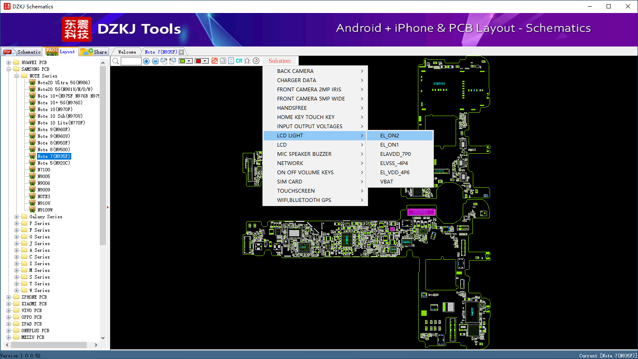Open the WIFI,BLUETOOTH GPS submenu
This screenshot has width=638, height=359.
click(315, 200)
